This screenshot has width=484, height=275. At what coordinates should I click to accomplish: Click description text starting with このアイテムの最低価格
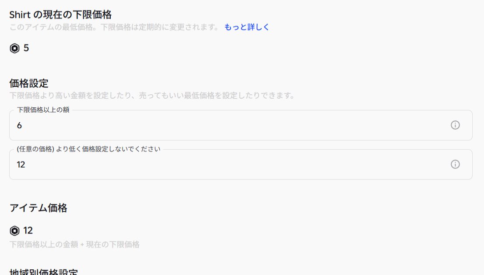tap(114, 27)
